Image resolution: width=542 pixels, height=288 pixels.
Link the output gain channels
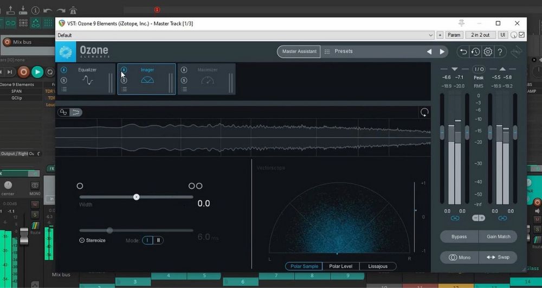coord(502,218)
